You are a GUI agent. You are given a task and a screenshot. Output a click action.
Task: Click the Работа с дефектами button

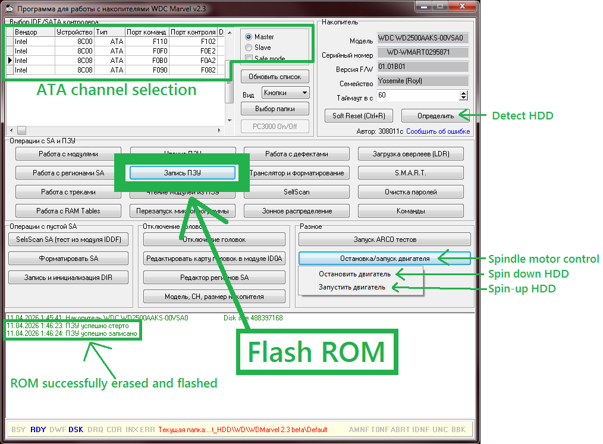297,154
